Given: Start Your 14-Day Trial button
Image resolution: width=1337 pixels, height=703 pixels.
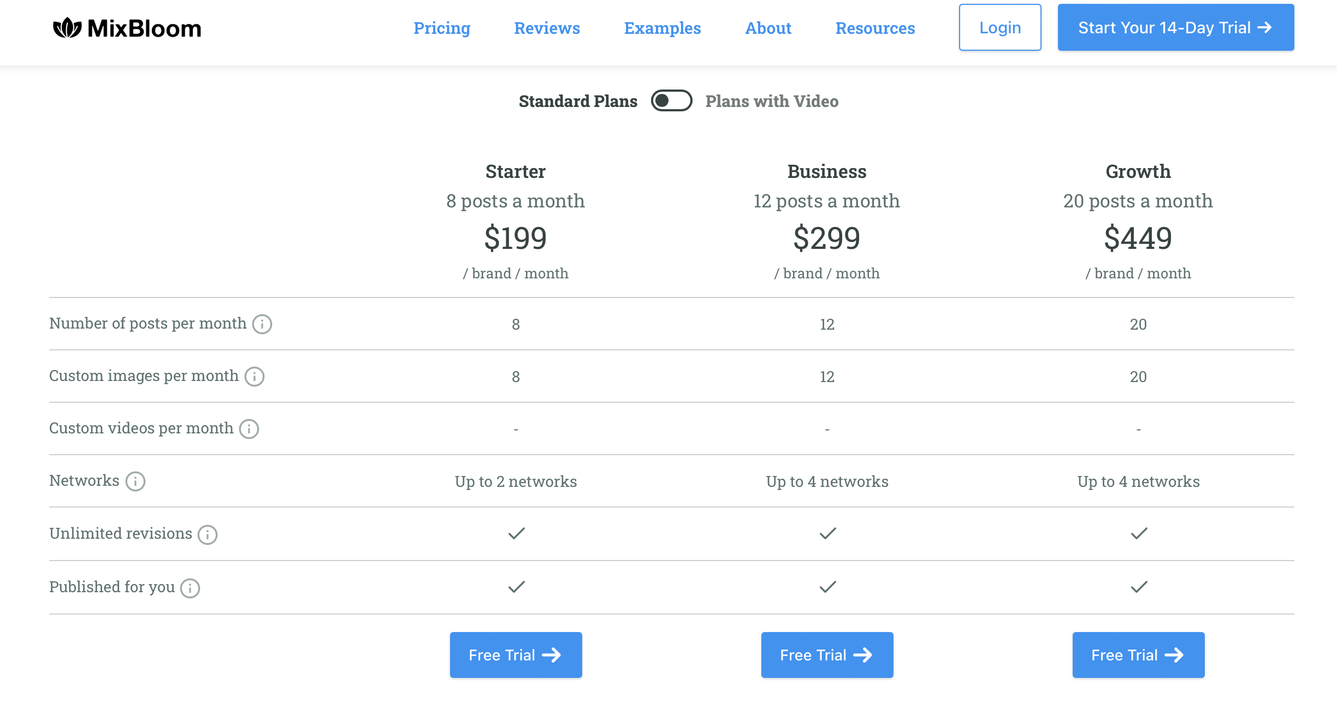Looking at the screenshot, I should tap(1176, 27).
